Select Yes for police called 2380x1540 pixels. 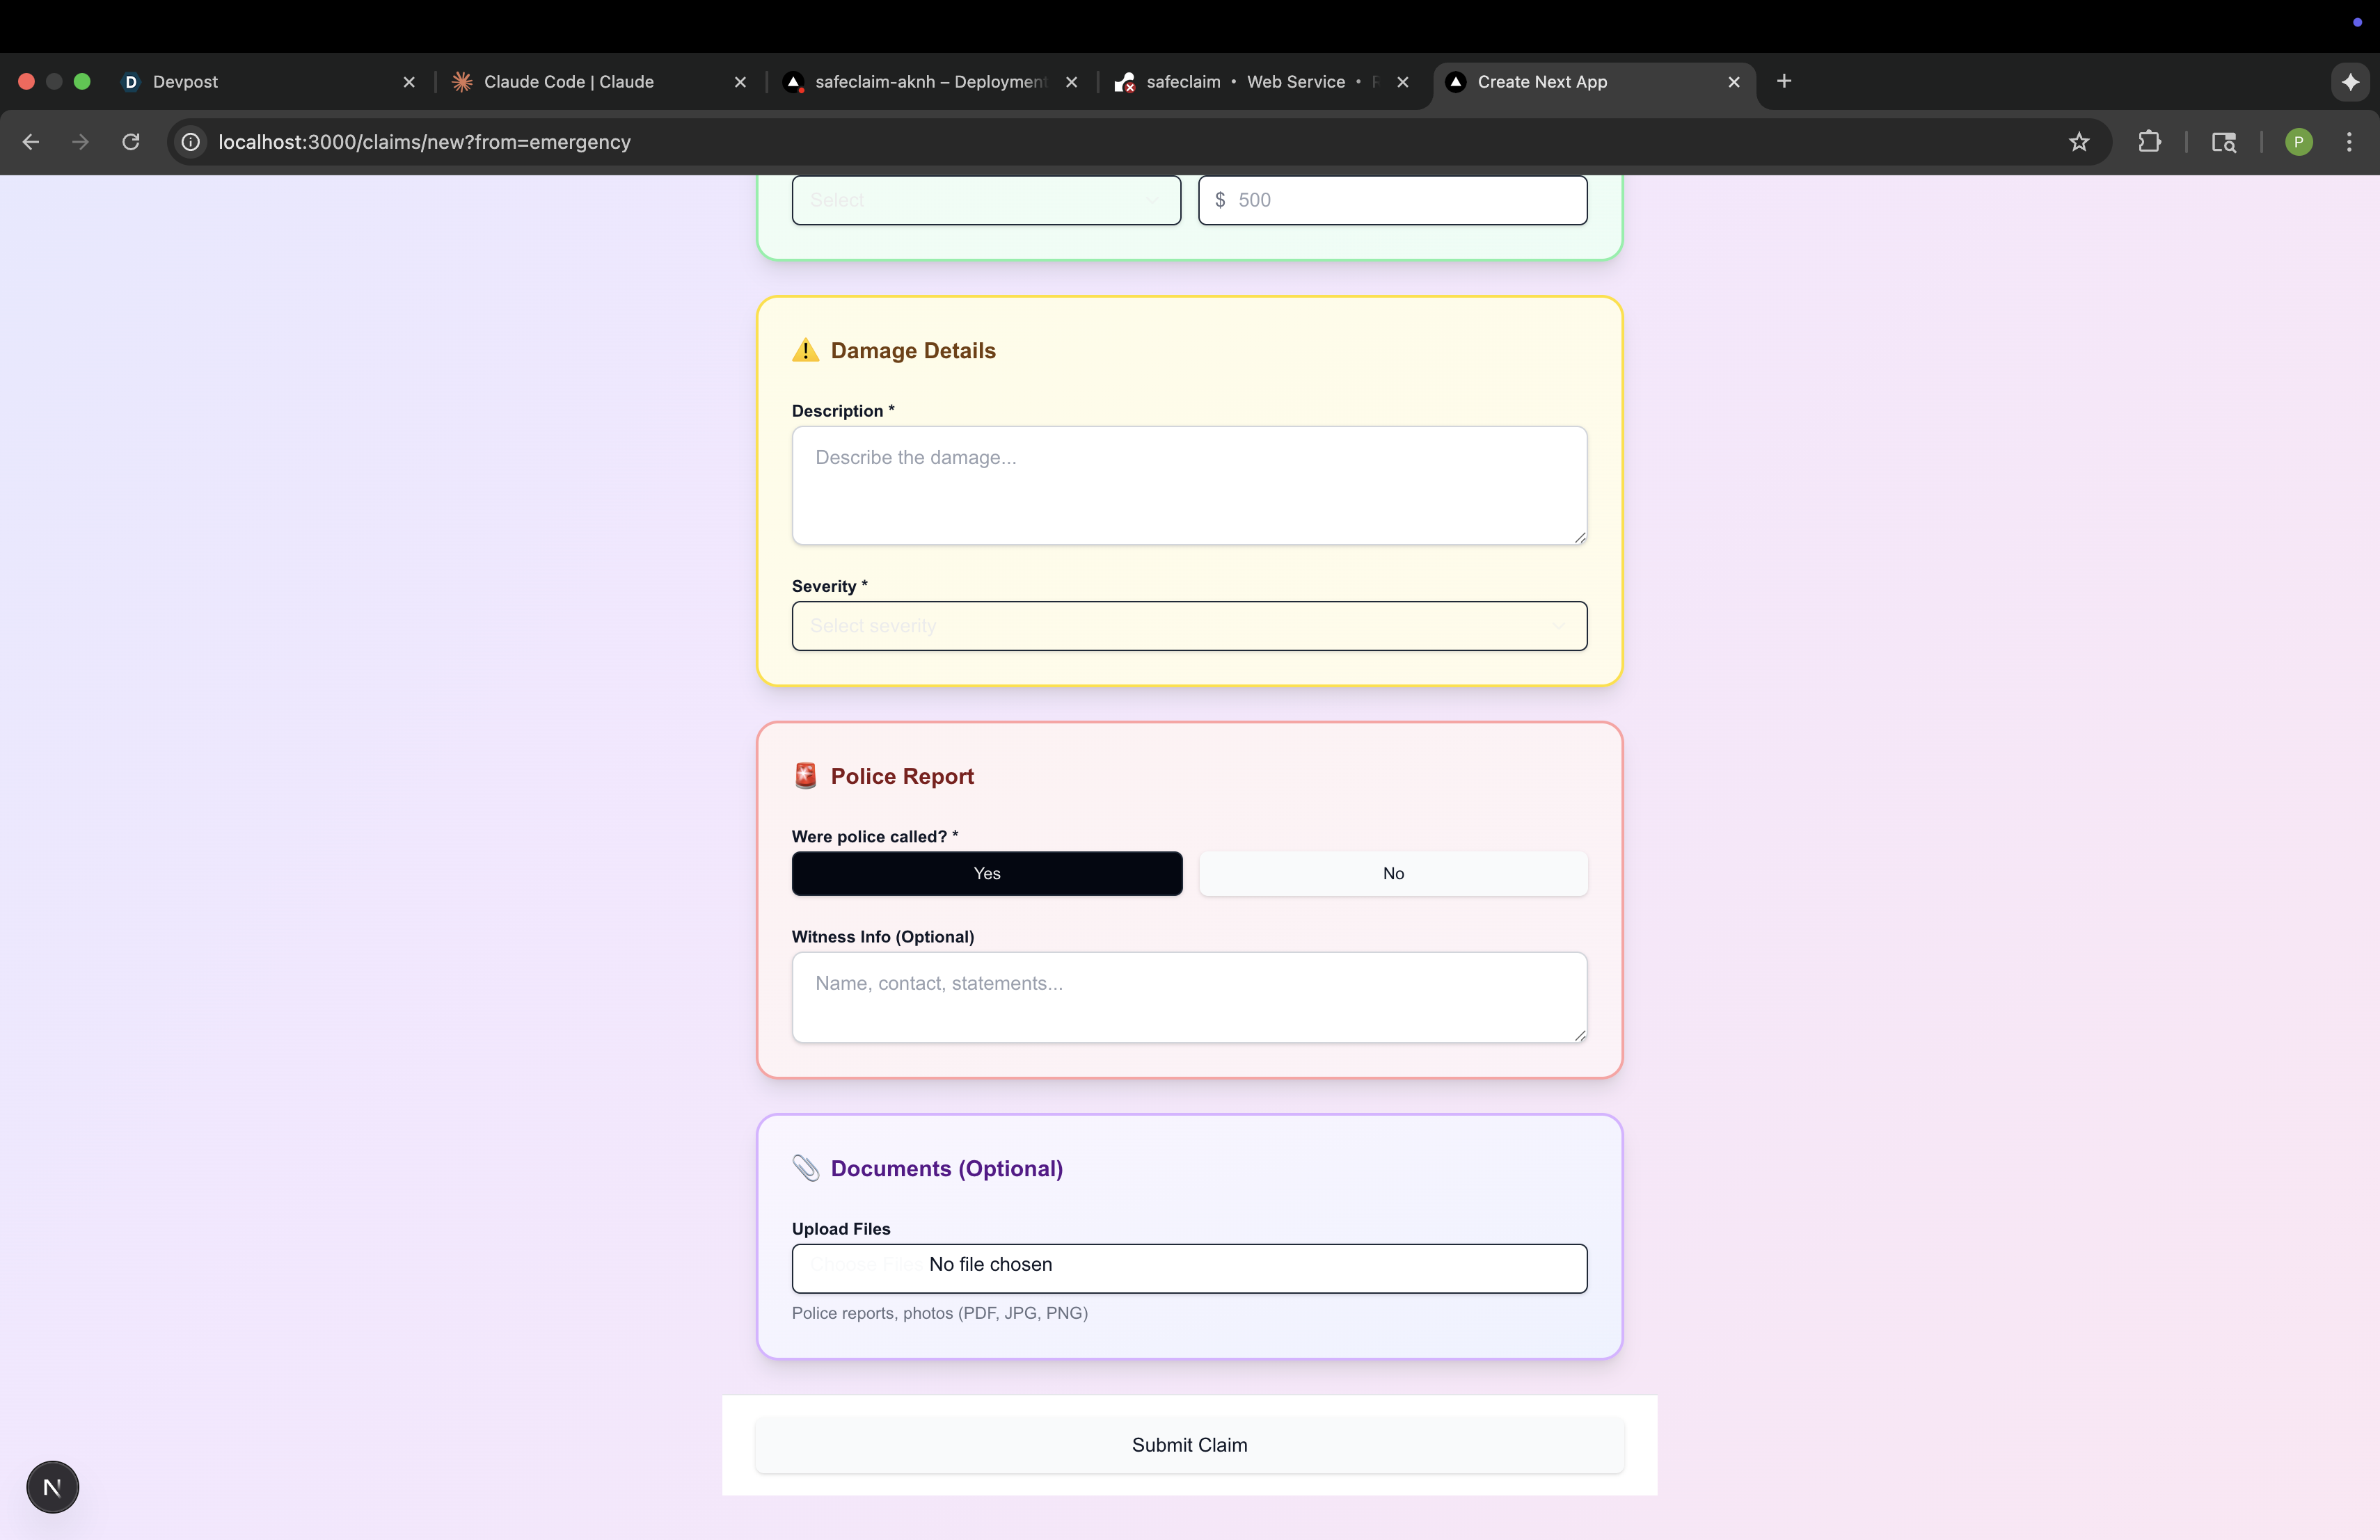(986, 874)
